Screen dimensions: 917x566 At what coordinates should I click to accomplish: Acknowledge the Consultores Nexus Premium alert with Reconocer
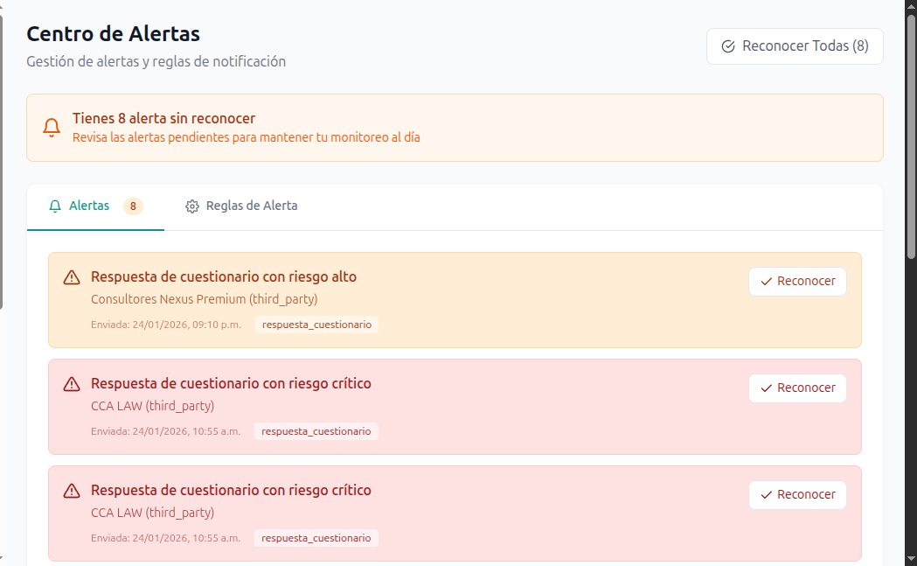tap(797, 281)
